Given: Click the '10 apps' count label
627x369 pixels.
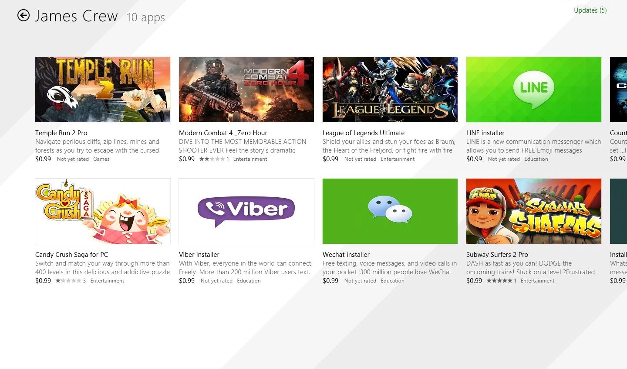Looking at the screenshot, I should point(146,17).
